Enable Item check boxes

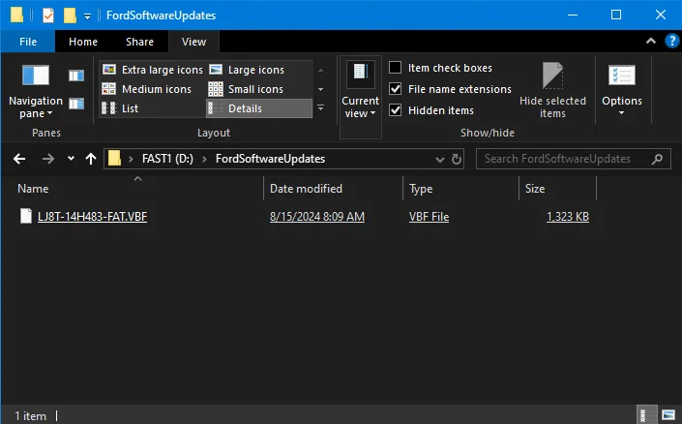395,68
